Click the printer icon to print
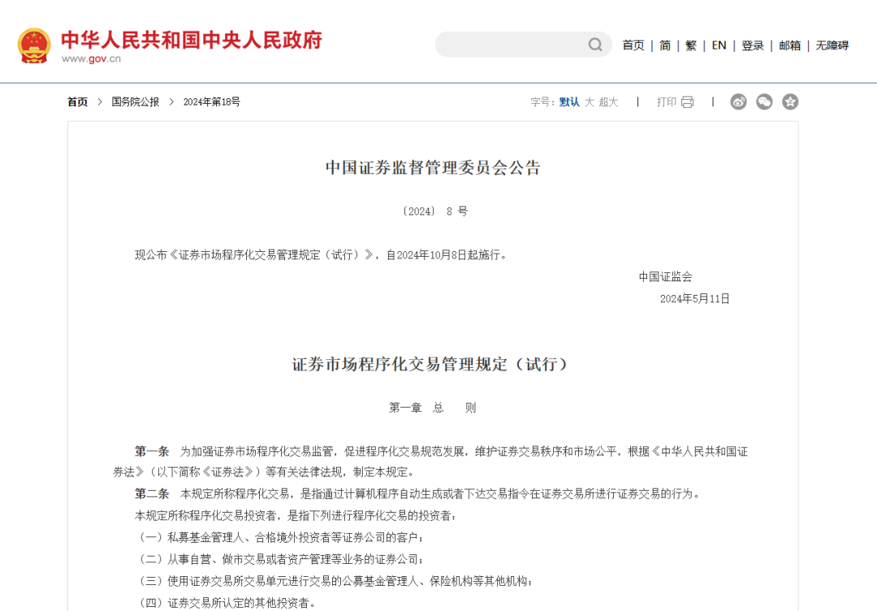Image resolution: width=877 pixels, height=611 pixels. [687, 102]
